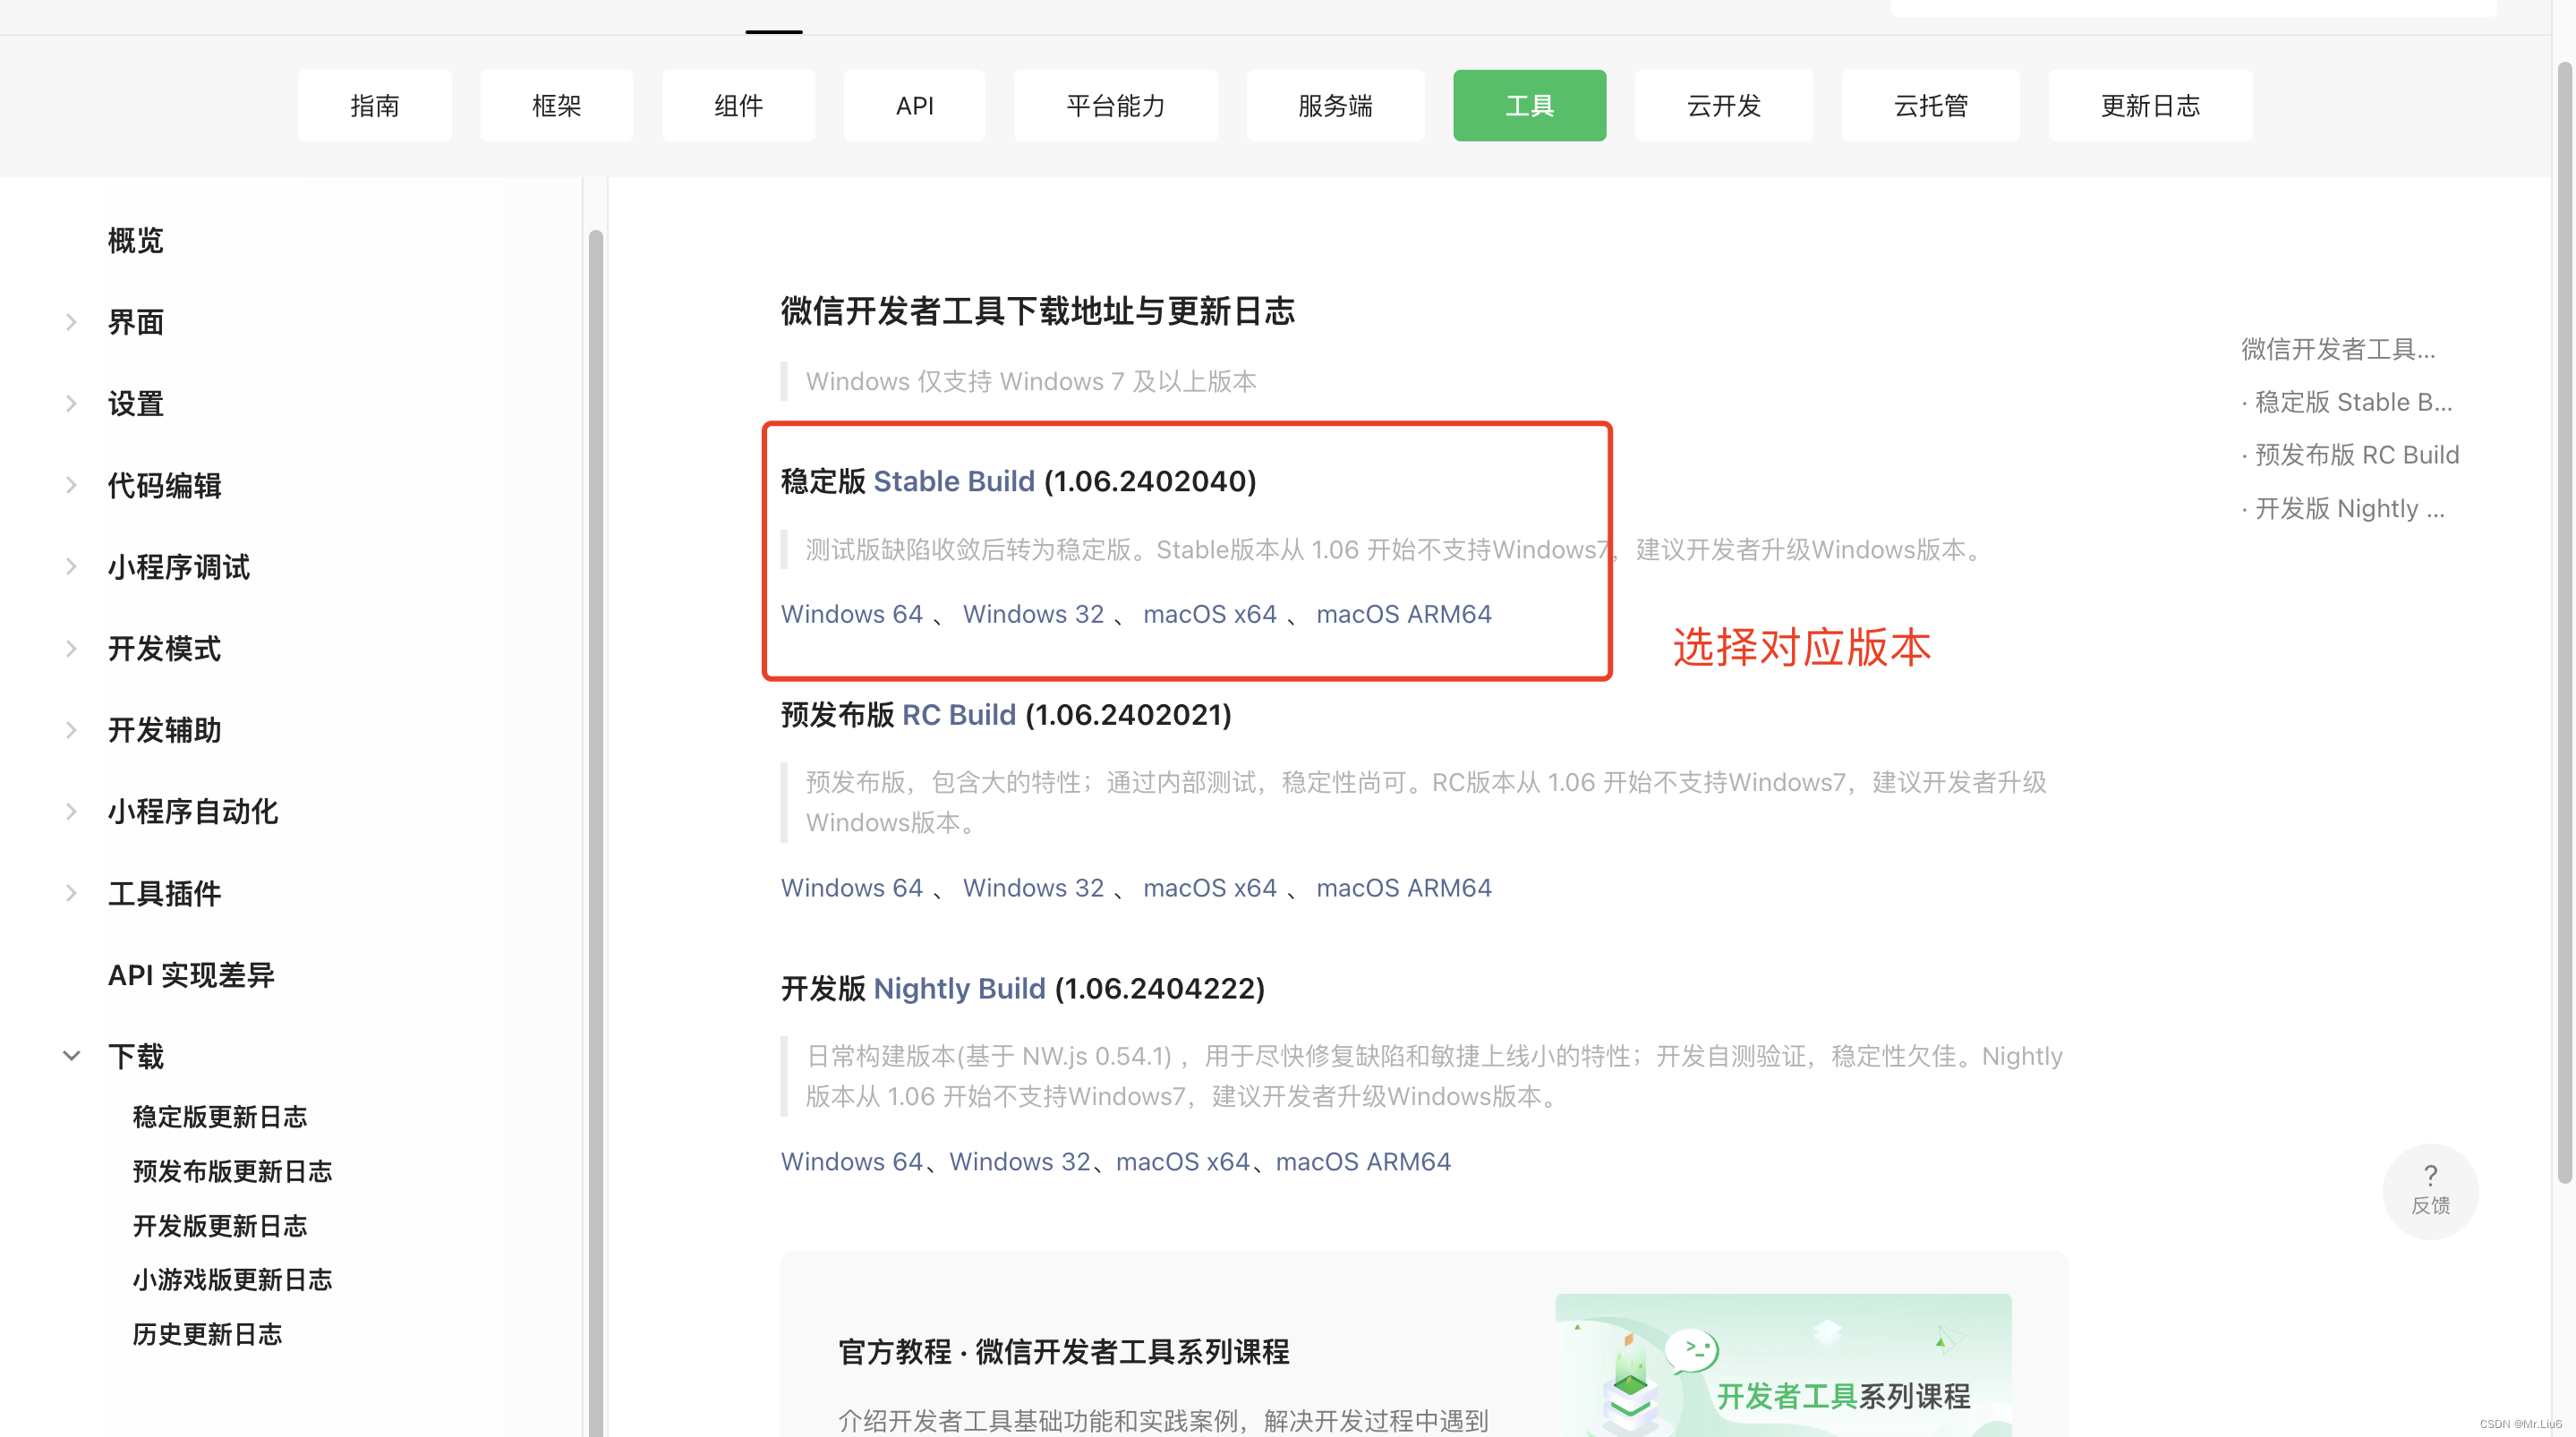
Task: Select the 框架 top tab
Action: (x=556, y=105)
